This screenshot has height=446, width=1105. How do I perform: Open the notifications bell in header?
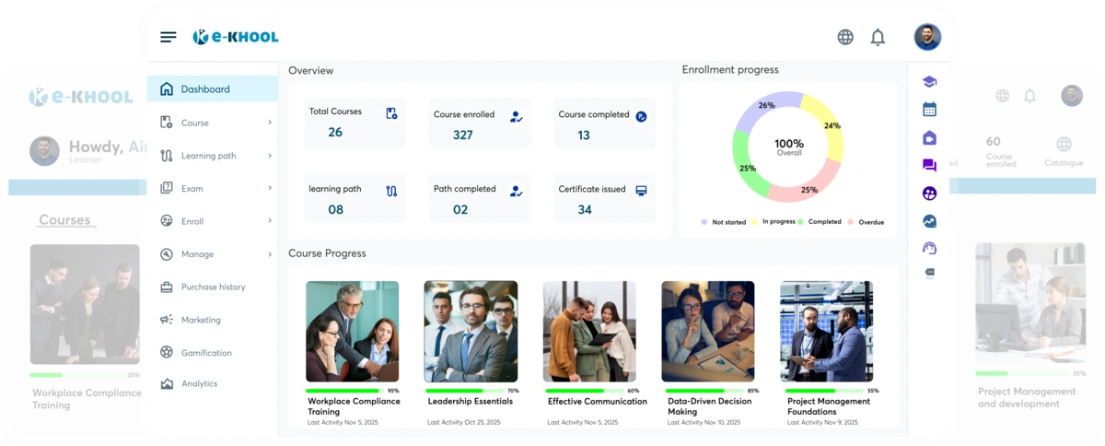pos(878,37)
